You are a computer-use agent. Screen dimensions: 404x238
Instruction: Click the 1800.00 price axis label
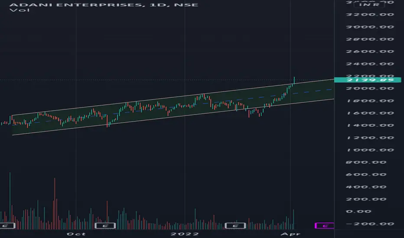(370, 100)
